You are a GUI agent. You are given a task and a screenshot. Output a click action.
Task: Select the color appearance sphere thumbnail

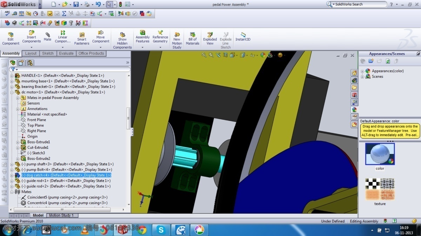click(x=380, y=154)
